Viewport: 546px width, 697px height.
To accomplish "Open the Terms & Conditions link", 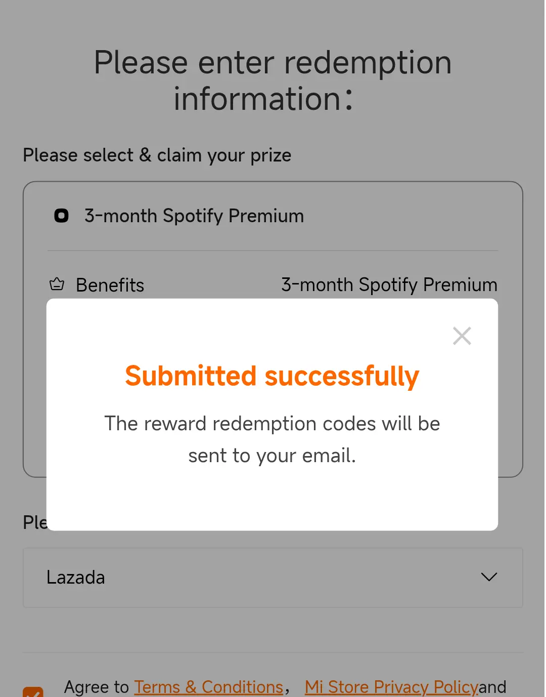I will (x=208, y=687).
